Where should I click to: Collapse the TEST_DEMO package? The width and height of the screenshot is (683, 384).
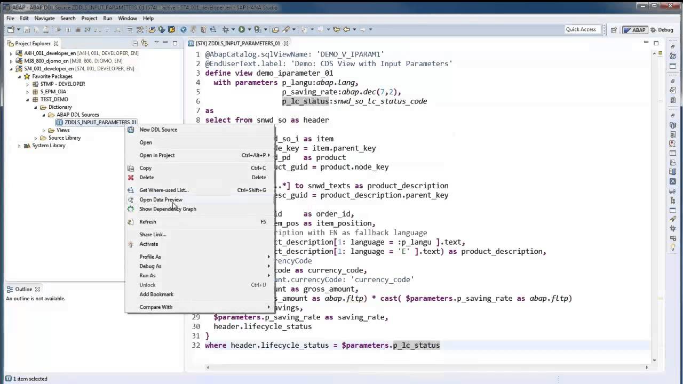[x=28, y=99]
